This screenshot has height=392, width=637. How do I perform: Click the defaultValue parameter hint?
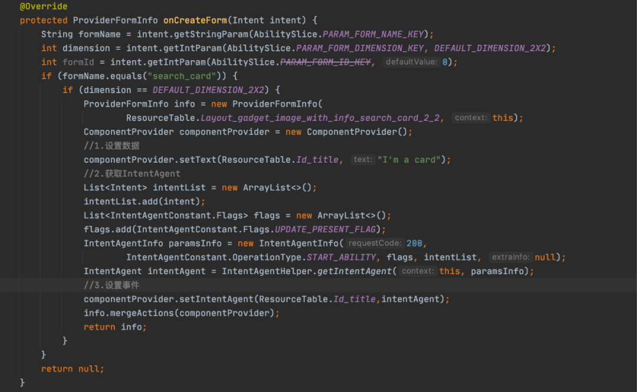pos(412,62)
